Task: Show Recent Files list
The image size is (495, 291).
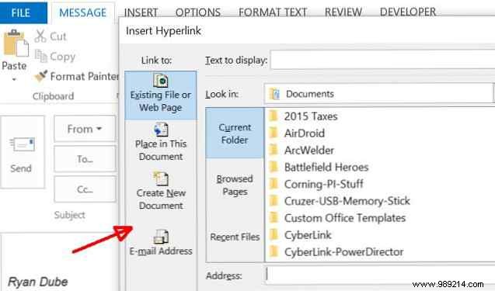Action: 235,237
